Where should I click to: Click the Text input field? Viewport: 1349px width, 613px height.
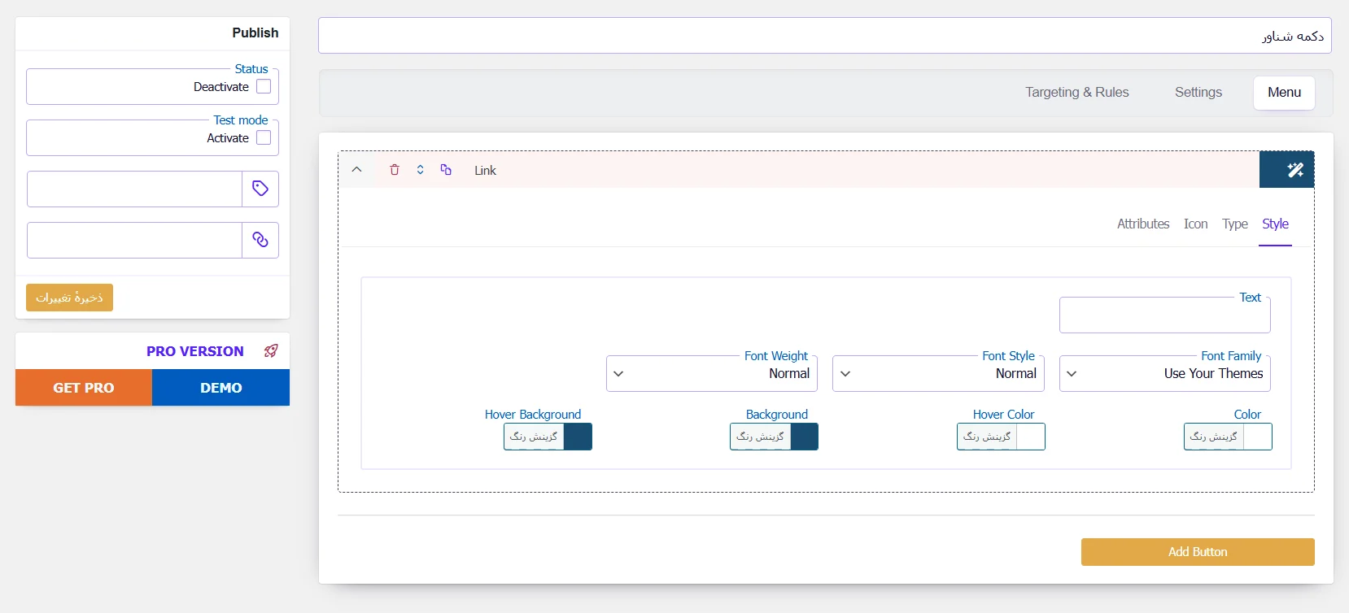coord(1164,315)
